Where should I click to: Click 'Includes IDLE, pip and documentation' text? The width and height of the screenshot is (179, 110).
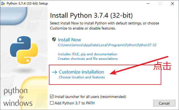[87, 54]
